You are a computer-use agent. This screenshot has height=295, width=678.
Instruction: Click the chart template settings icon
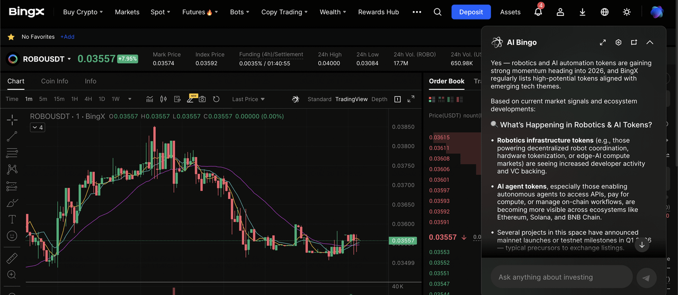coord(177,99)
